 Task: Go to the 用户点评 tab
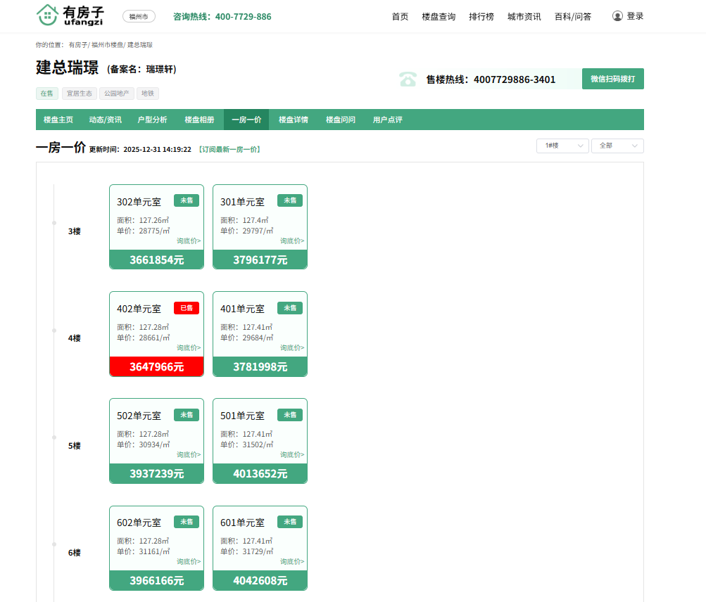tap(387, 120)
